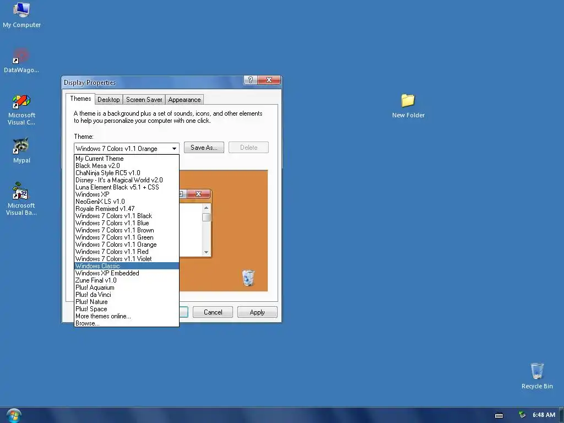Choose Disney It's a Magical World theme
564x423 pixels.
coord(127,180)
